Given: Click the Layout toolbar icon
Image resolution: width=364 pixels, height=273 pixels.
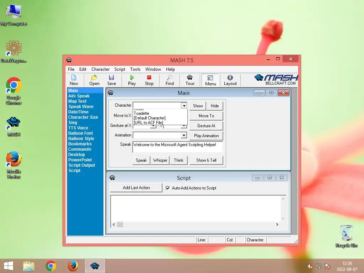Looking at the screenshot, I should pyautogui.click(x=230, y=80).
